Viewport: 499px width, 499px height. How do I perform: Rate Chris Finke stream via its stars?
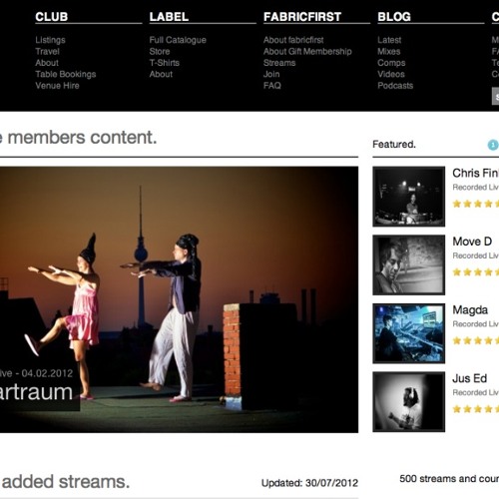(x=476, y=204)
